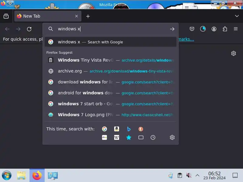243x182 pixels.
Task: Open the Firefox application hamburger menu
Action: pos(236,29)
